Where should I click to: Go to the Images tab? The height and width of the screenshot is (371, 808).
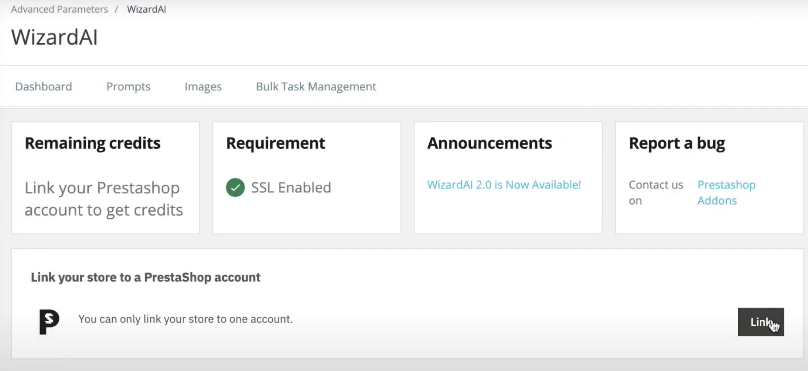point(203,86)
